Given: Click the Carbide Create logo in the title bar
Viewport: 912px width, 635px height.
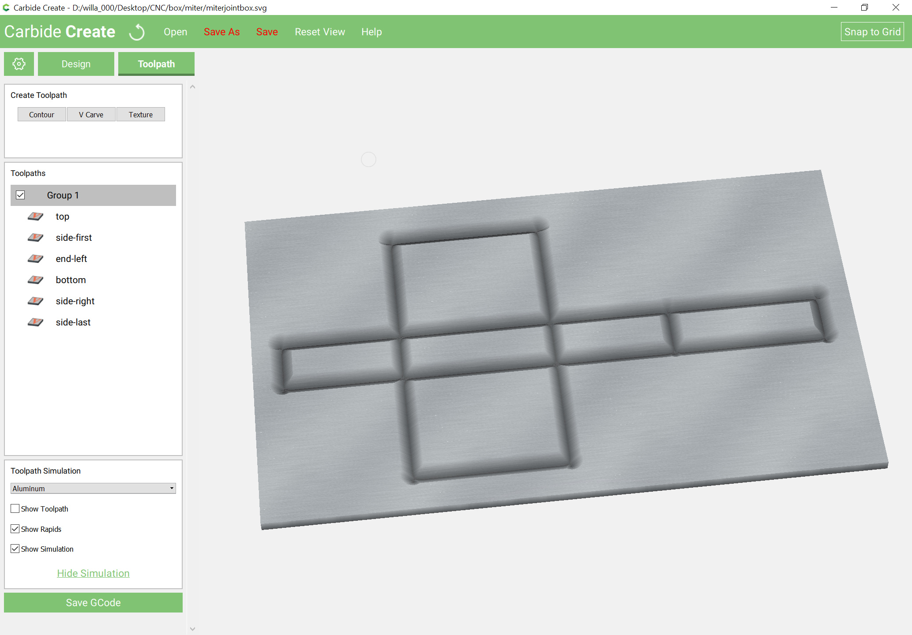Looking at the screenshot, I should [59, 31].
